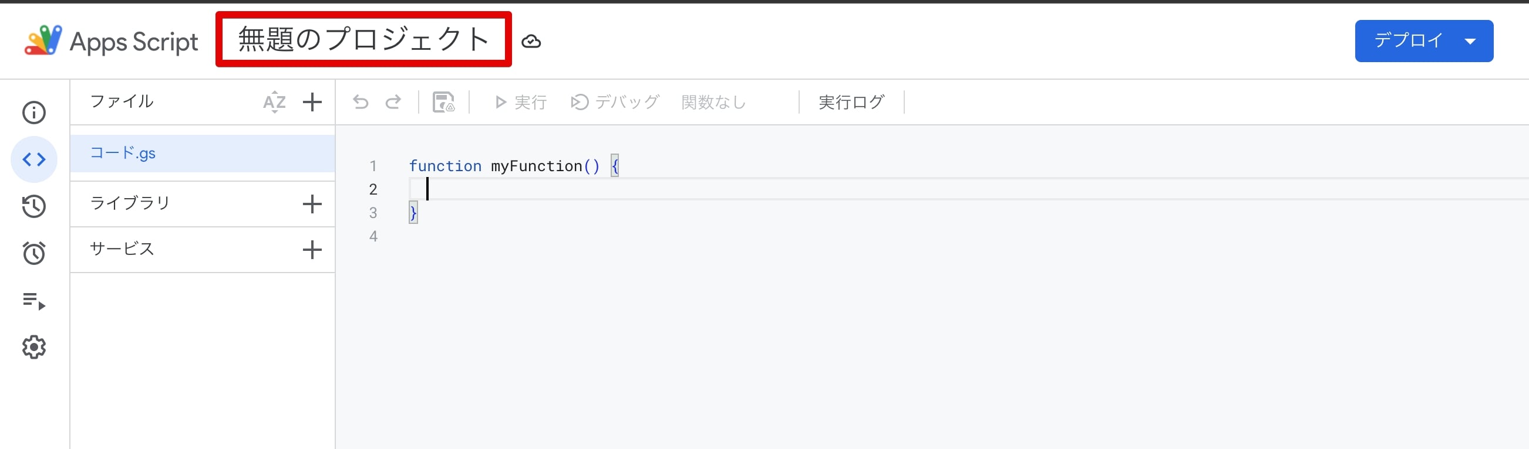Screen dimensions: 1529x449
Task: Click the Apps Script logo
Action: click(43, 40)
